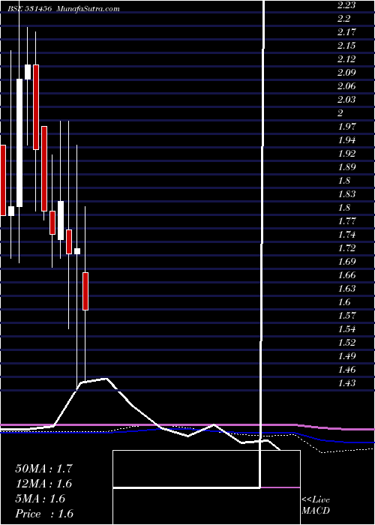Select the 1.63 price axis label
The image size is (375, 525).
tap(346, 289)
